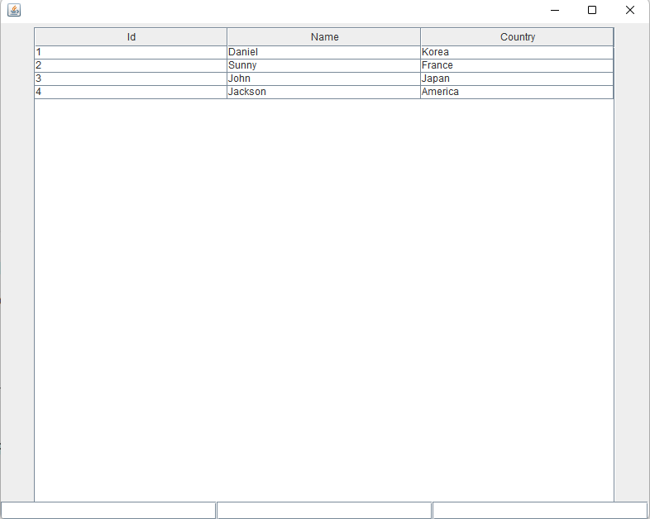
Task: Click the Sunny name cell
Action: (323, 65)
